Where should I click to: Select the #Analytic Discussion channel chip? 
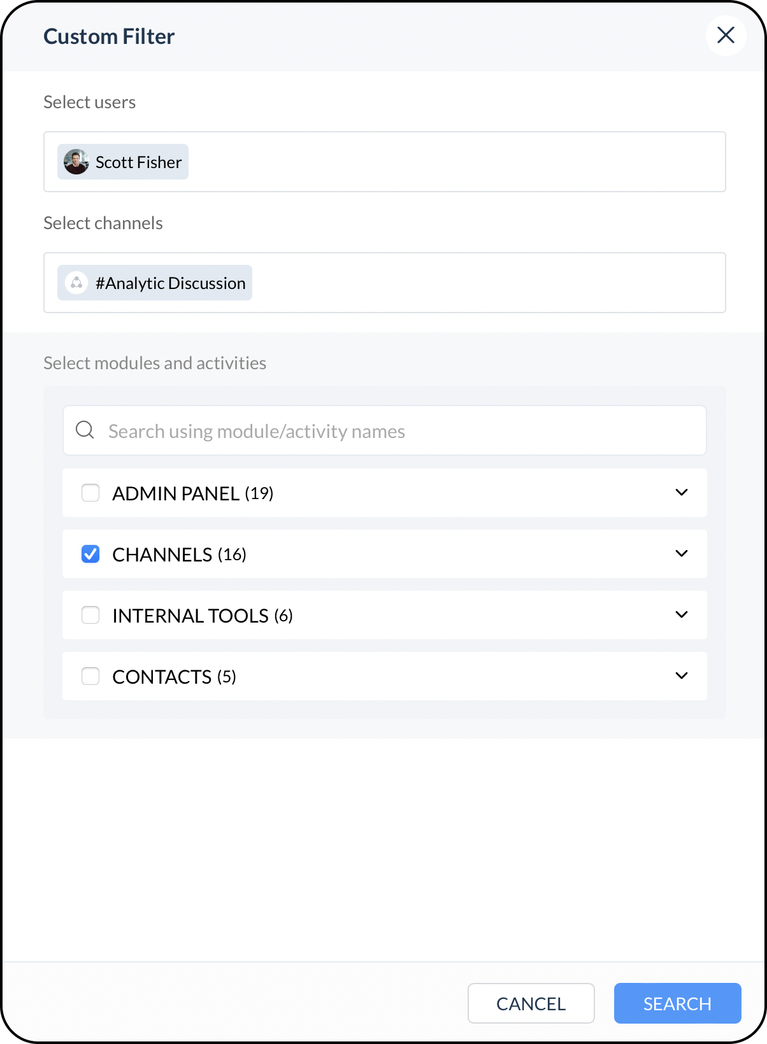coord(155,283)
